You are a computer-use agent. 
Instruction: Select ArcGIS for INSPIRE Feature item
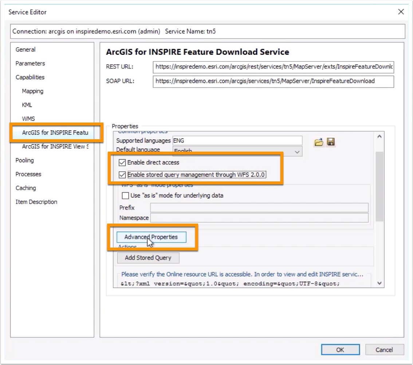[x=55, y=133]
